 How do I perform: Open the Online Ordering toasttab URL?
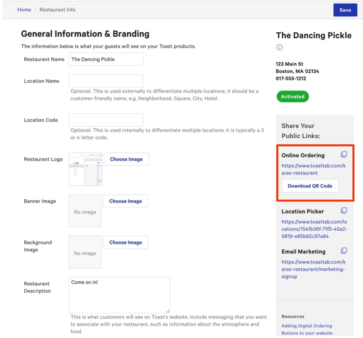pyautogui.click(x=313, y=169)
